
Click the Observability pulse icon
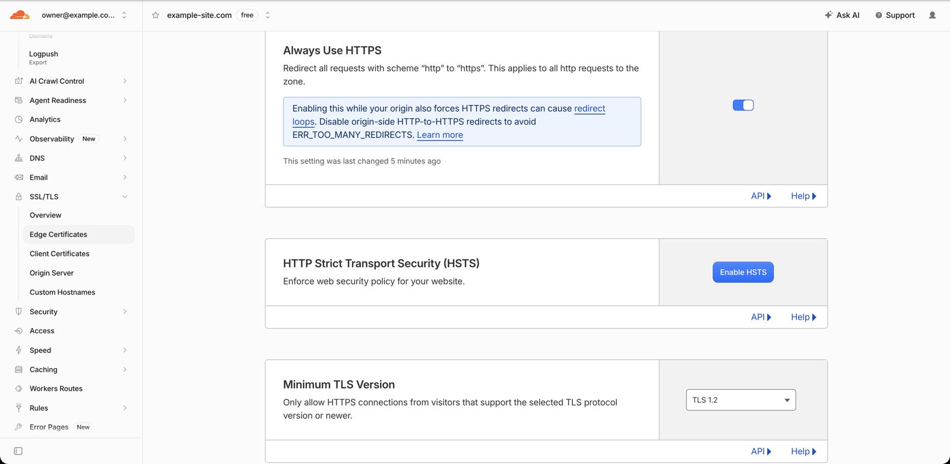(18, 138)
